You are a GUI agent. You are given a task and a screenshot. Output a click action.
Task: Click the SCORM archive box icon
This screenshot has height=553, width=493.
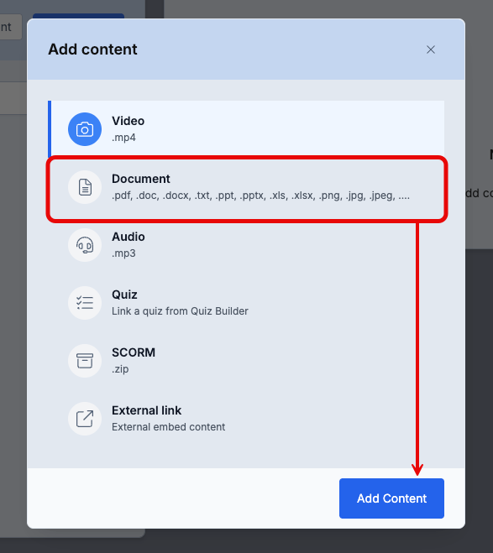pos(85,361)
